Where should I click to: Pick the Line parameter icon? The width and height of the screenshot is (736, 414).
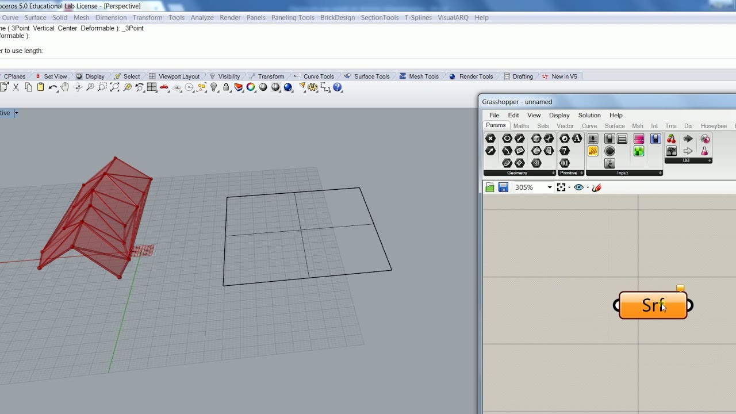point(520,139)
